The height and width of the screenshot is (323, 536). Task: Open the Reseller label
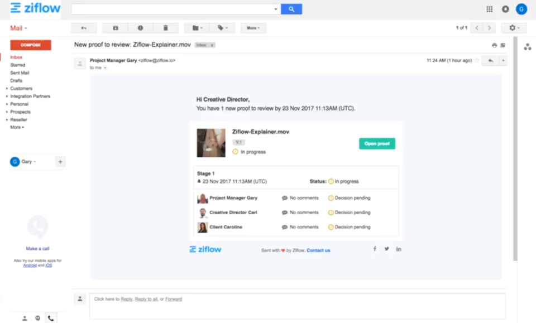[18, 120]
